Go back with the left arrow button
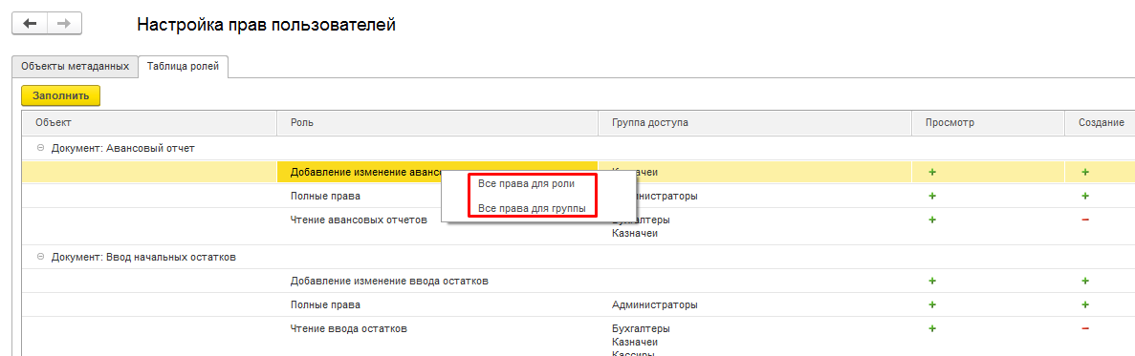Image resolution: width=1135 pixels, height=356 pixels. click(x=31, y=24)
